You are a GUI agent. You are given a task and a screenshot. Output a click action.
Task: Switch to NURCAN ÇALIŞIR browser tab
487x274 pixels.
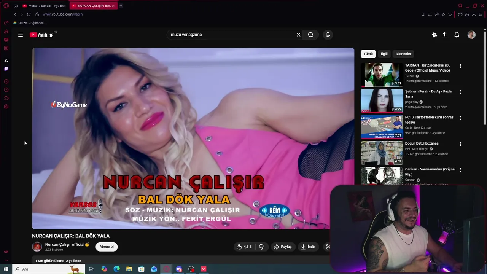93,6
